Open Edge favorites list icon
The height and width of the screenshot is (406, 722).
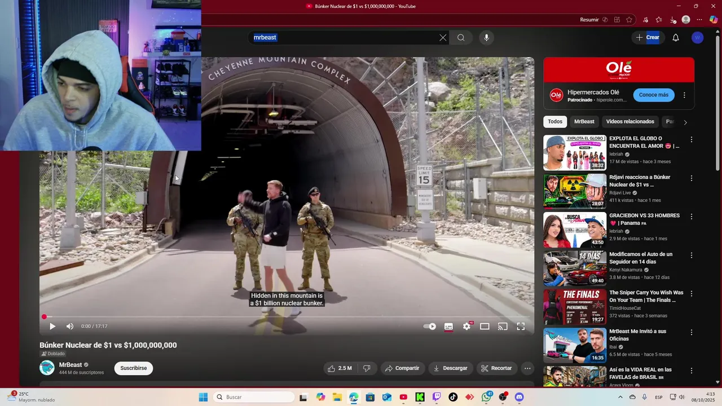click(659, 20)
